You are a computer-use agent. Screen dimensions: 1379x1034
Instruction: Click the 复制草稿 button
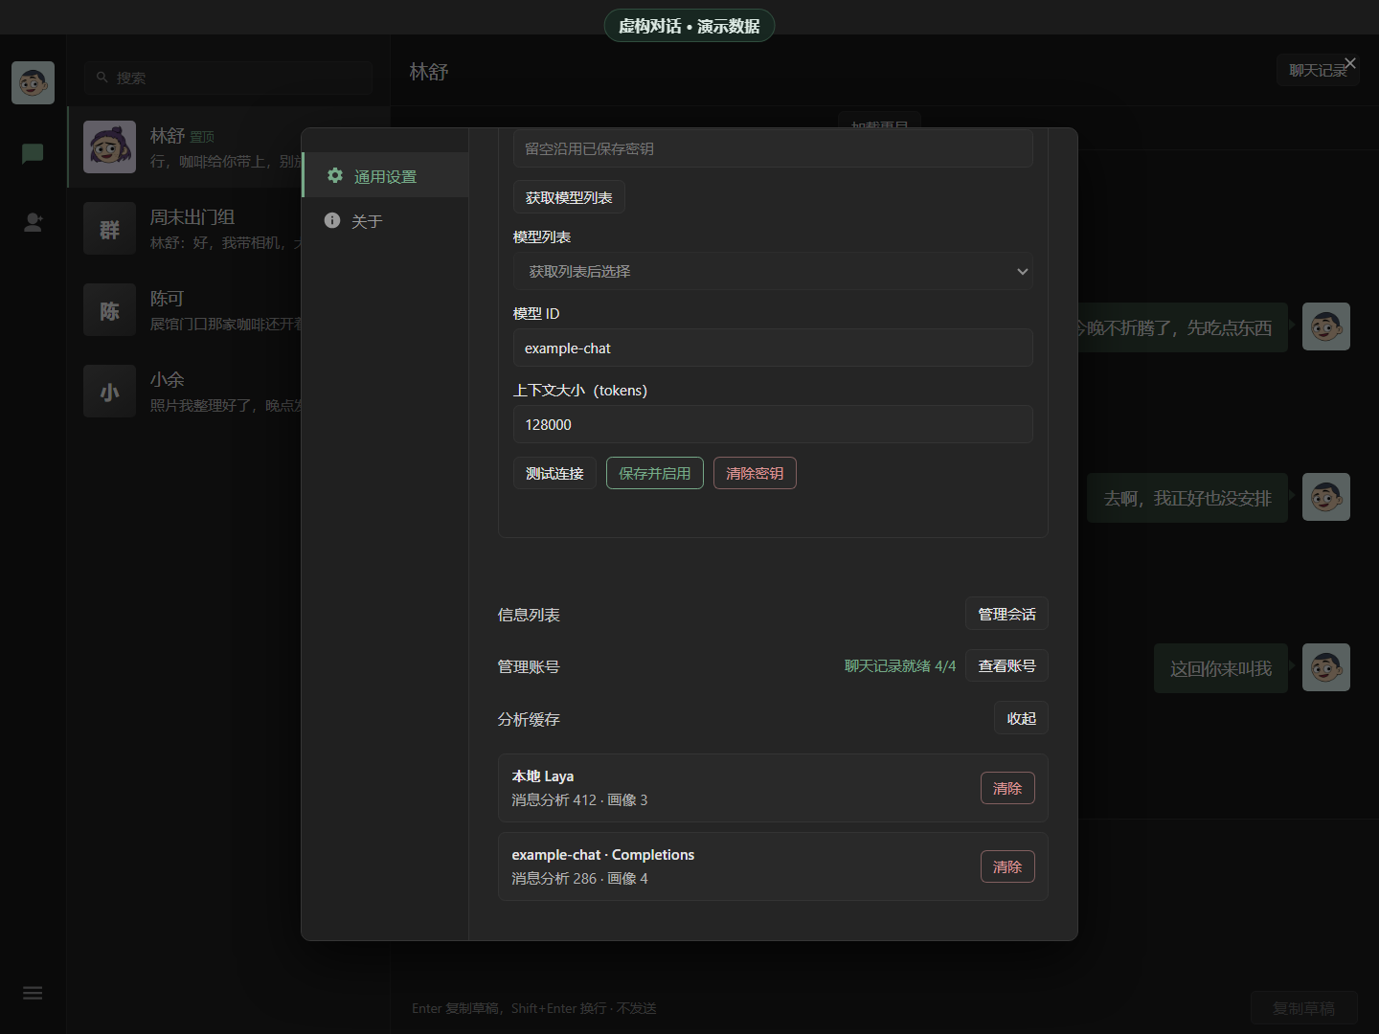pos(1303,1008)
